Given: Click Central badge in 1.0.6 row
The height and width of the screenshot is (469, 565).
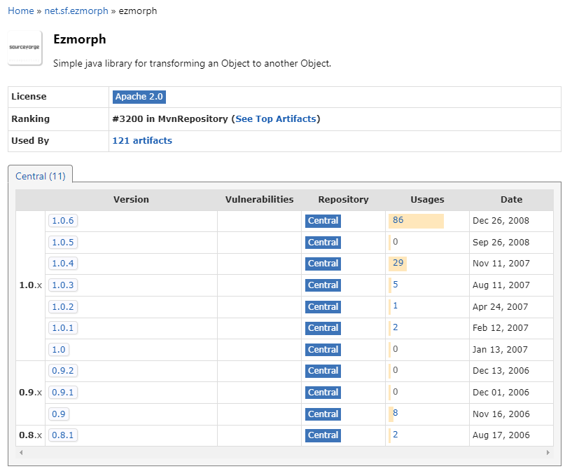Looking at the screenshot, I should pyautogui.click(x=323, y=221).
